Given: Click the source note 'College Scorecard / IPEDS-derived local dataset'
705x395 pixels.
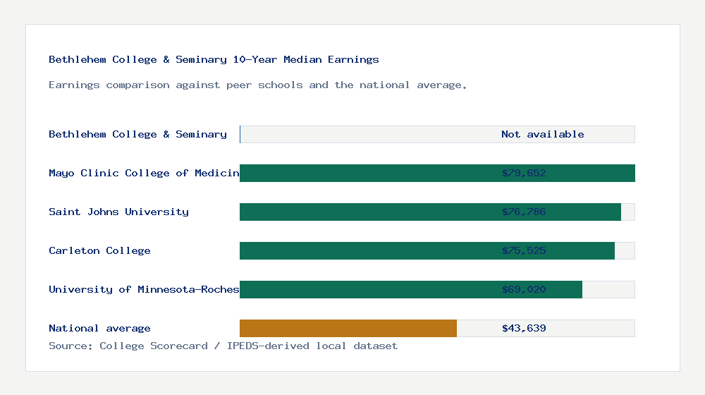Looking at the screenshot, I should pyautogui.click(x=249, y=346).
